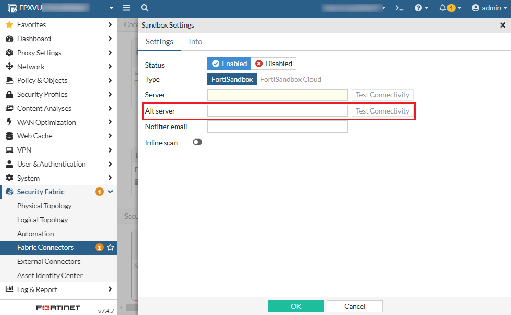This screenshot has width=511, height=315.
Task: Set Status to Enabled
Action: 229,64
